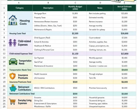Select column C header

75,3
